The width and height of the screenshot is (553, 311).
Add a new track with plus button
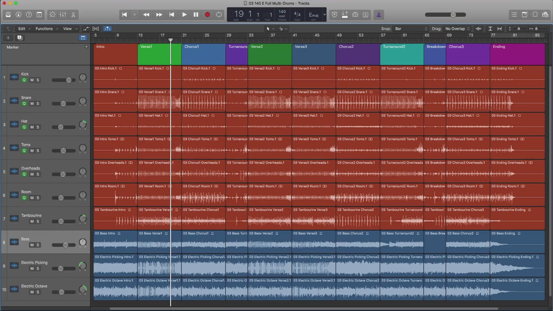pos(8,38)
